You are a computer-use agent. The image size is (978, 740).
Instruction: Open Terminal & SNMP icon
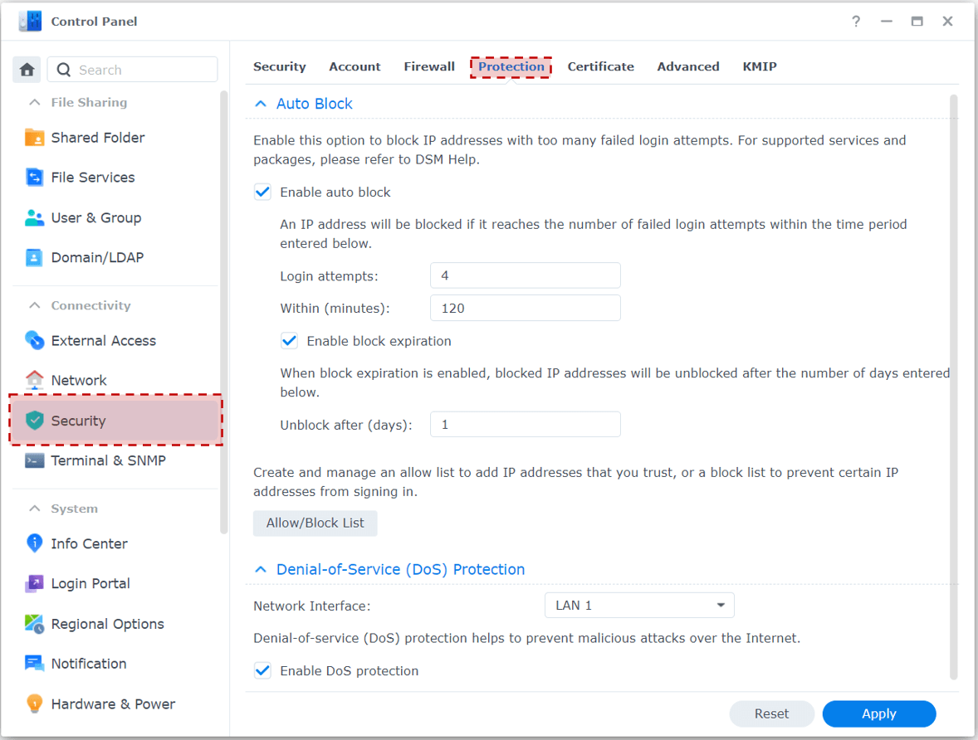(x=34, y=460)
